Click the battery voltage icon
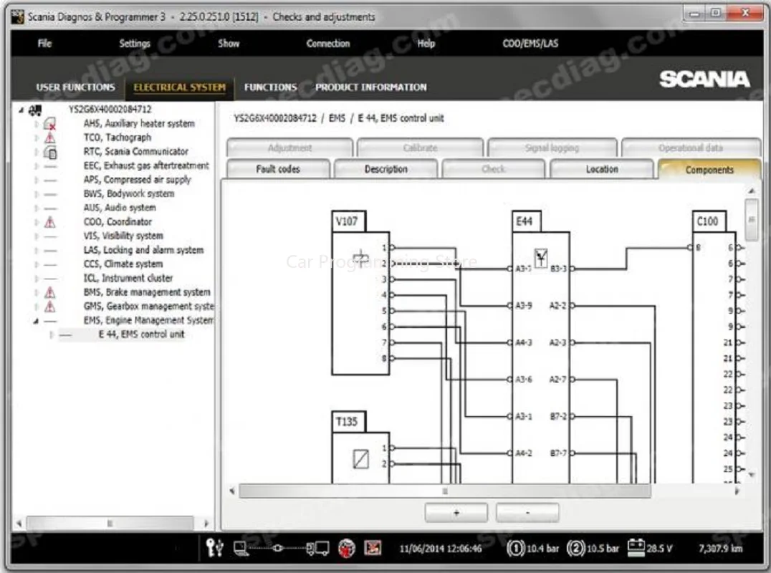Viewport: 771px width, 573px height. coord(636,547)
